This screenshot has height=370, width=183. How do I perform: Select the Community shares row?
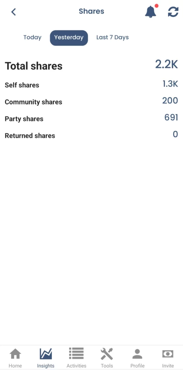(x=91, y=102)
